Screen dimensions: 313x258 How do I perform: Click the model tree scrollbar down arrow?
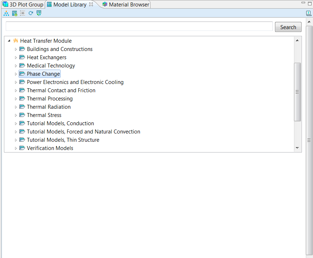click(x=297, y=148)
